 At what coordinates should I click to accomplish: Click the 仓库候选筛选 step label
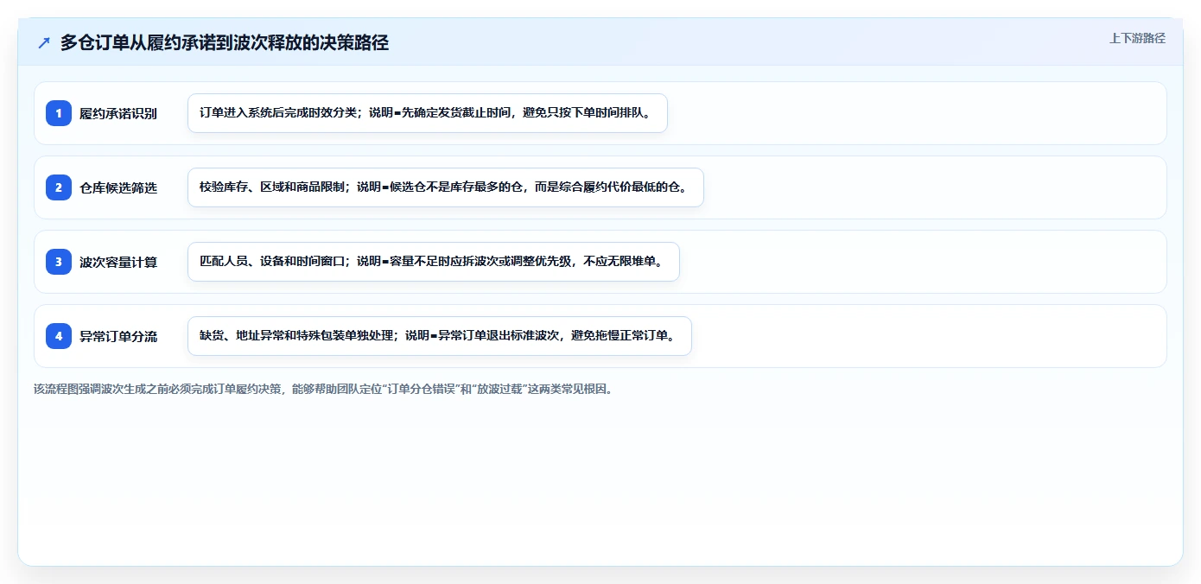click(118, 187)
